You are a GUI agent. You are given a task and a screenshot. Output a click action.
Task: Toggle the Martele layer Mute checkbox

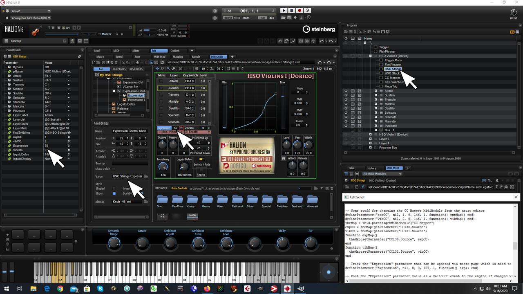[x=161, y=101]
